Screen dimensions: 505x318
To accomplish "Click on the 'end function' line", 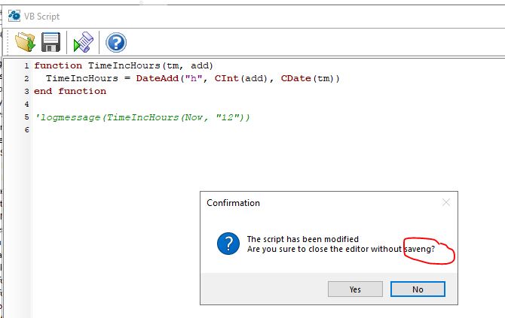I will (x=70, y=91).
